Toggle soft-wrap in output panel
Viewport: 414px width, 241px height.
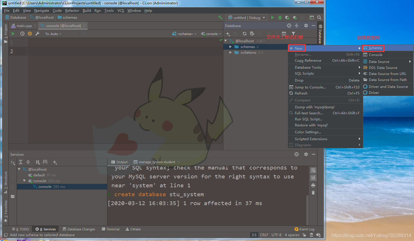click(x=313, y=170)
